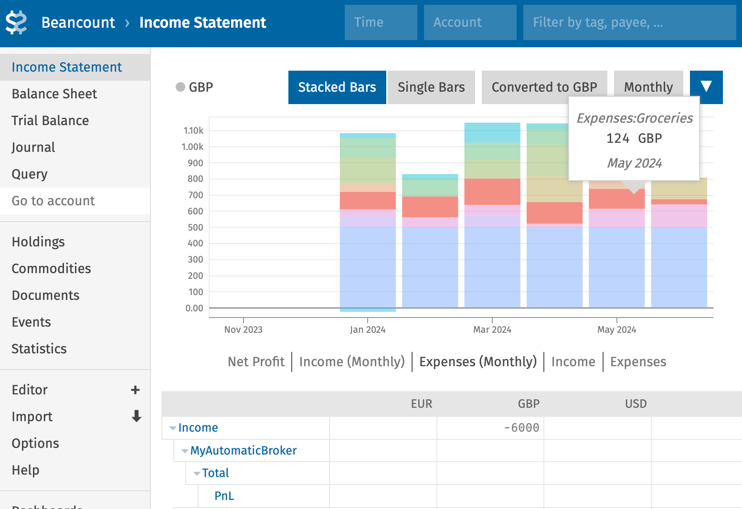
Task: Open the Query page
Action: [x=75, y=174]
